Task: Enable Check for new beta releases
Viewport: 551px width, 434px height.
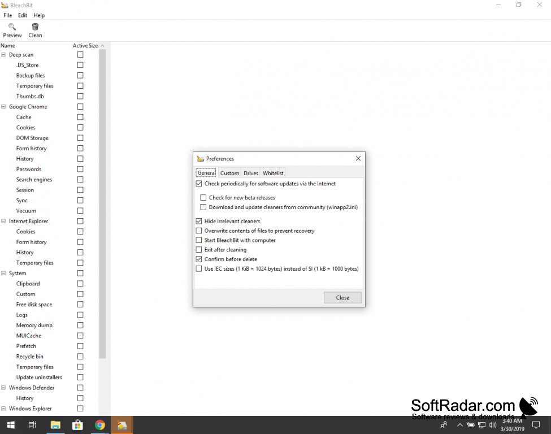Action: pos(203,198)
